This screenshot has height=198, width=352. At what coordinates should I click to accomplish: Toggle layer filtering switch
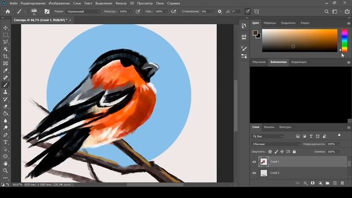pyautogui.click(x=339, y=135)
